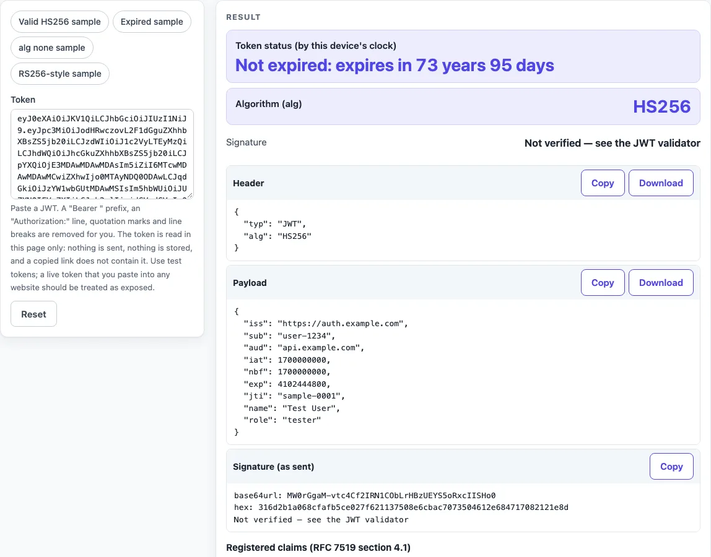Click the Signature (as sent) title
711x557 pixels.
point(273,467)
